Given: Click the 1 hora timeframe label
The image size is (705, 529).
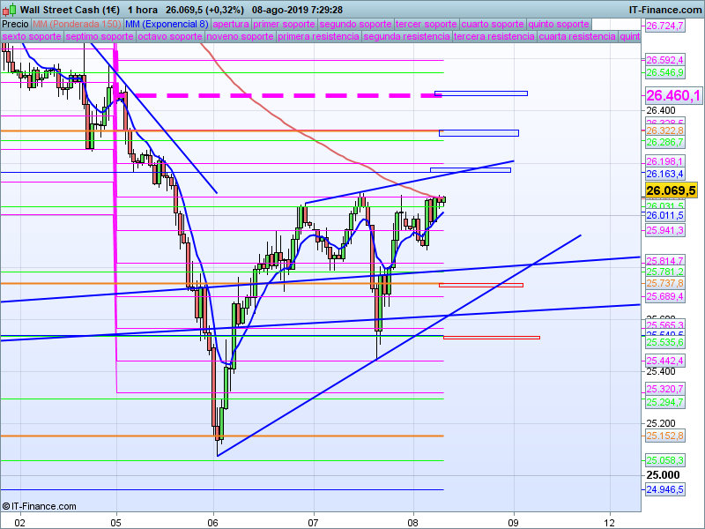Looking at the screenshot, I should pos(143,10).
